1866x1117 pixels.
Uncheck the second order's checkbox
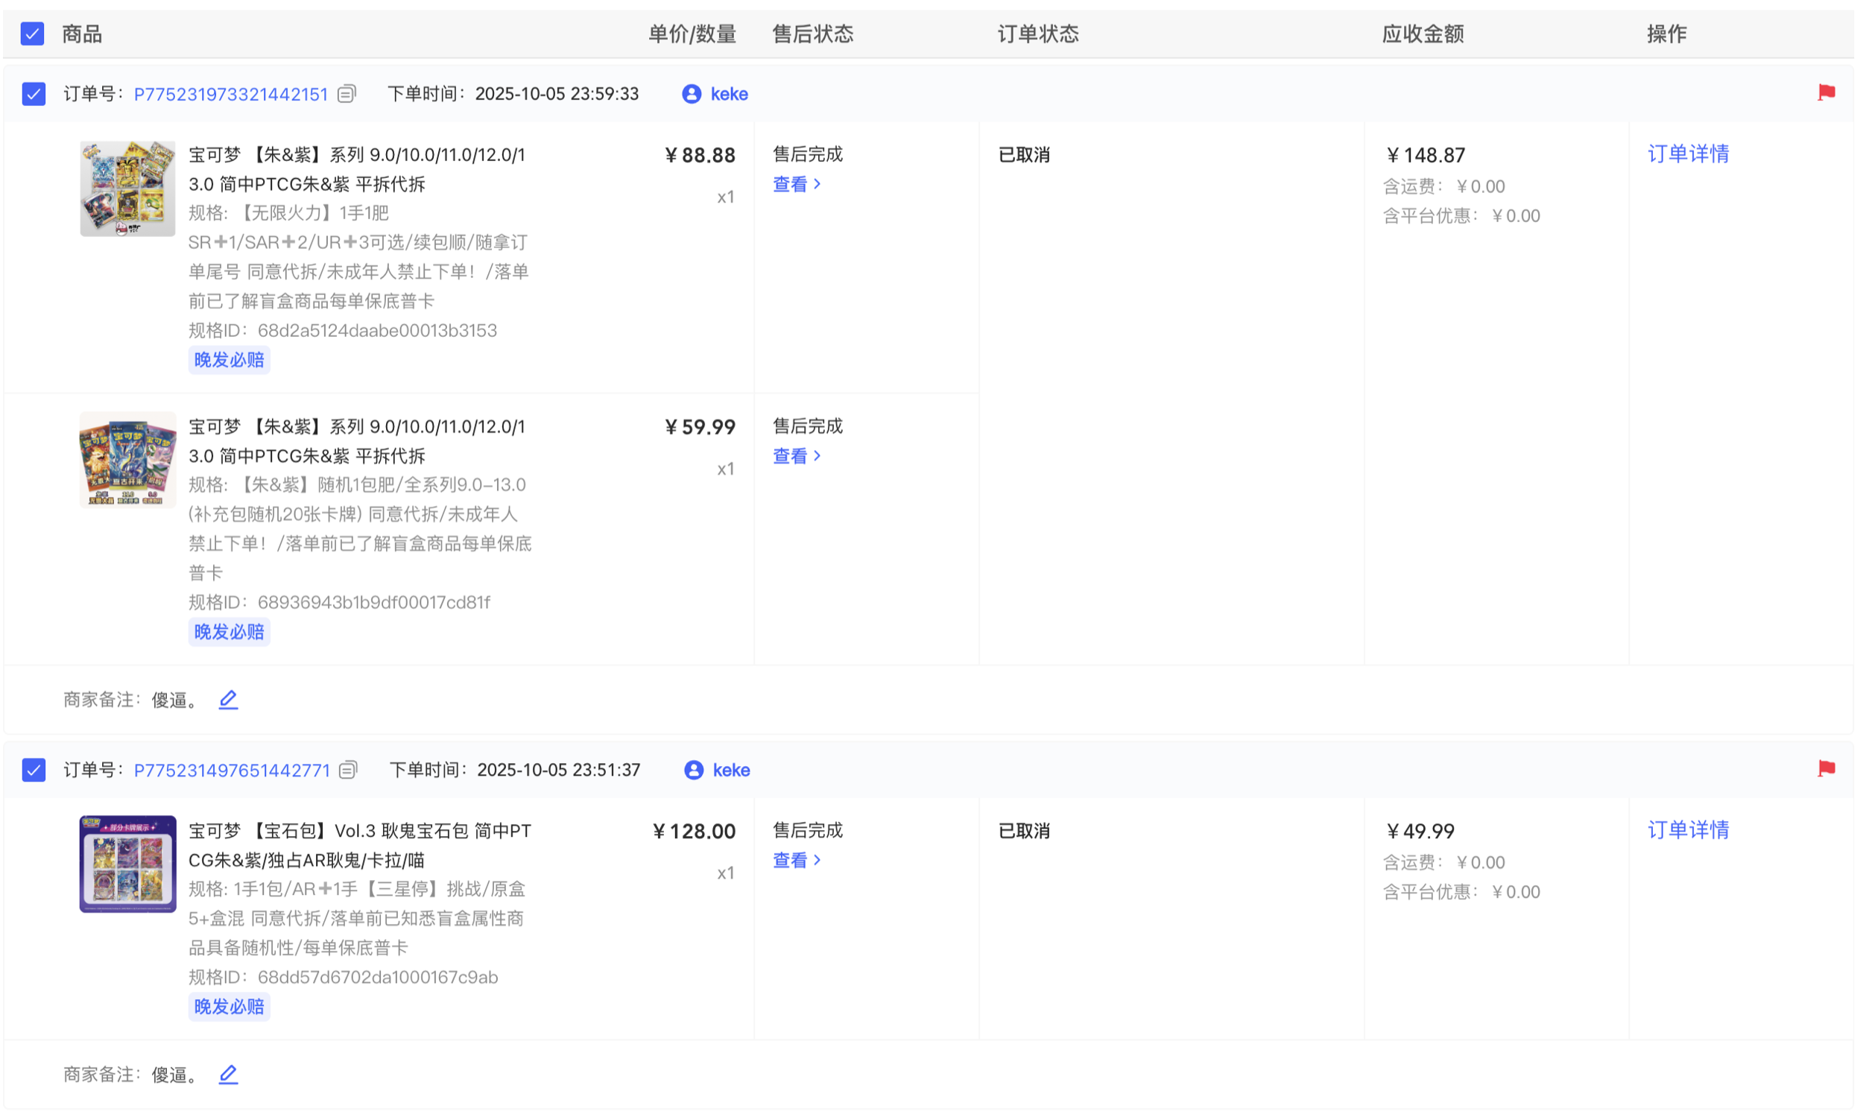coord(34,770)
